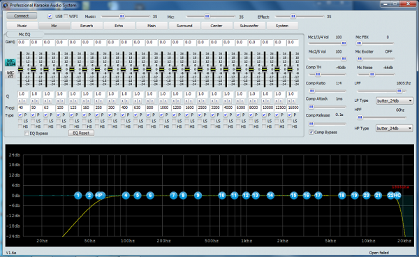Check LS type for the 40 Hz band
The height and width of the screenshot is (257, 419).
tap(20, 121)
